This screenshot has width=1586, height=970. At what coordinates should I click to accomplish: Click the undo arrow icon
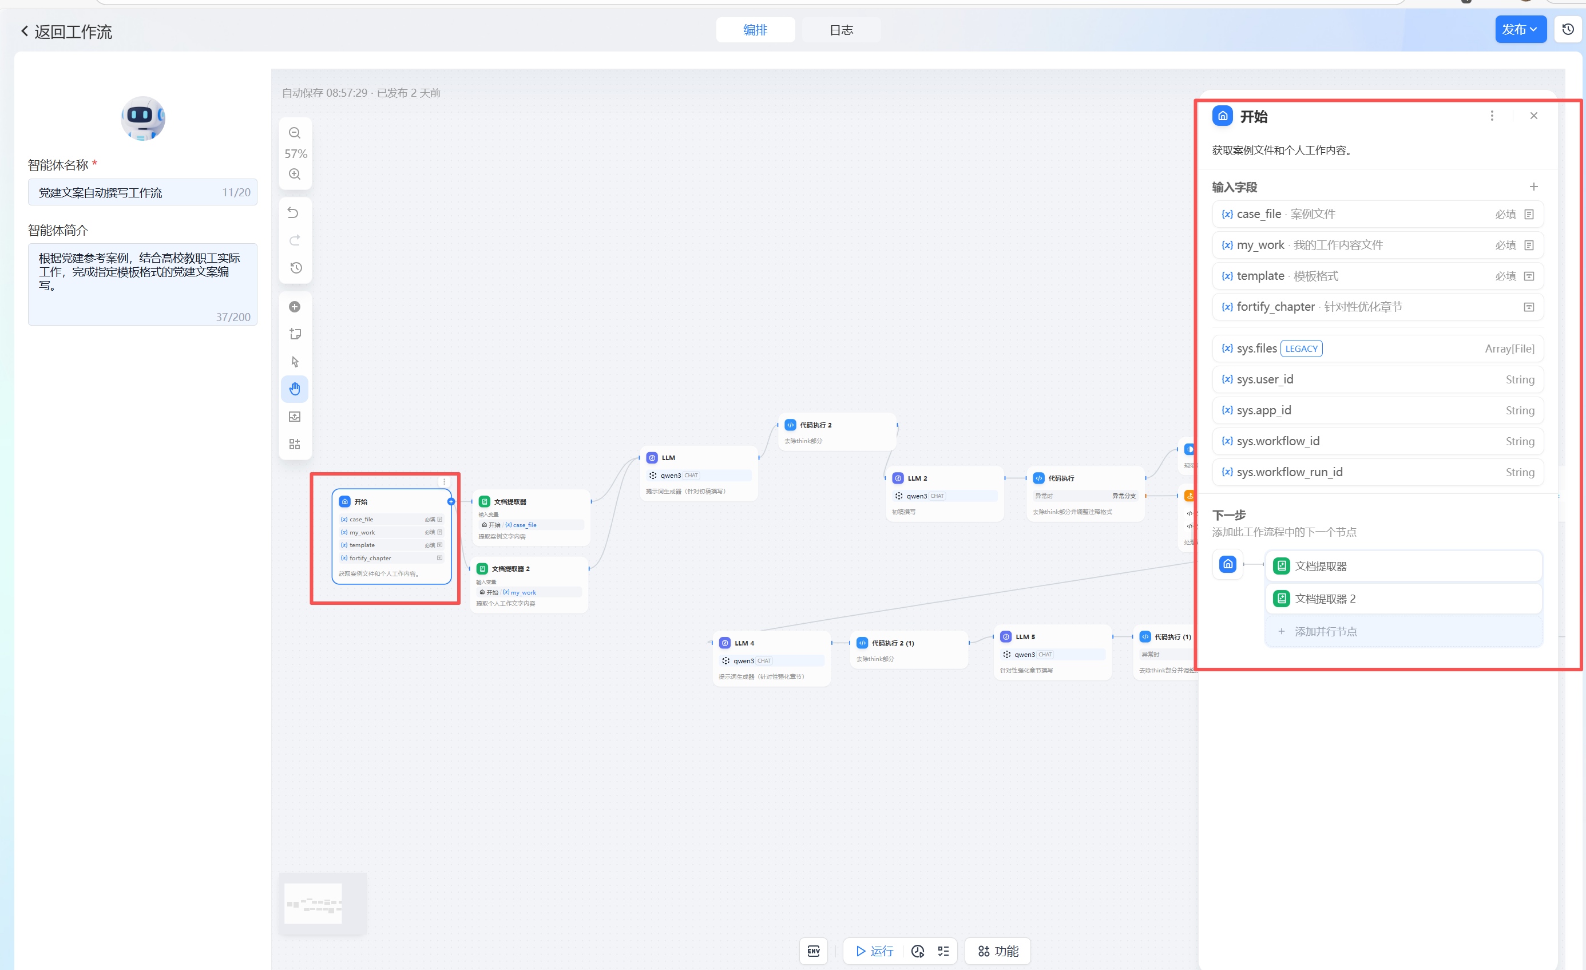click(x=294, y=212)
